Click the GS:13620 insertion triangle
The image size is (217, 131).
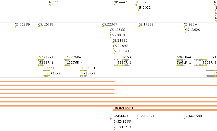pos(186,32)
